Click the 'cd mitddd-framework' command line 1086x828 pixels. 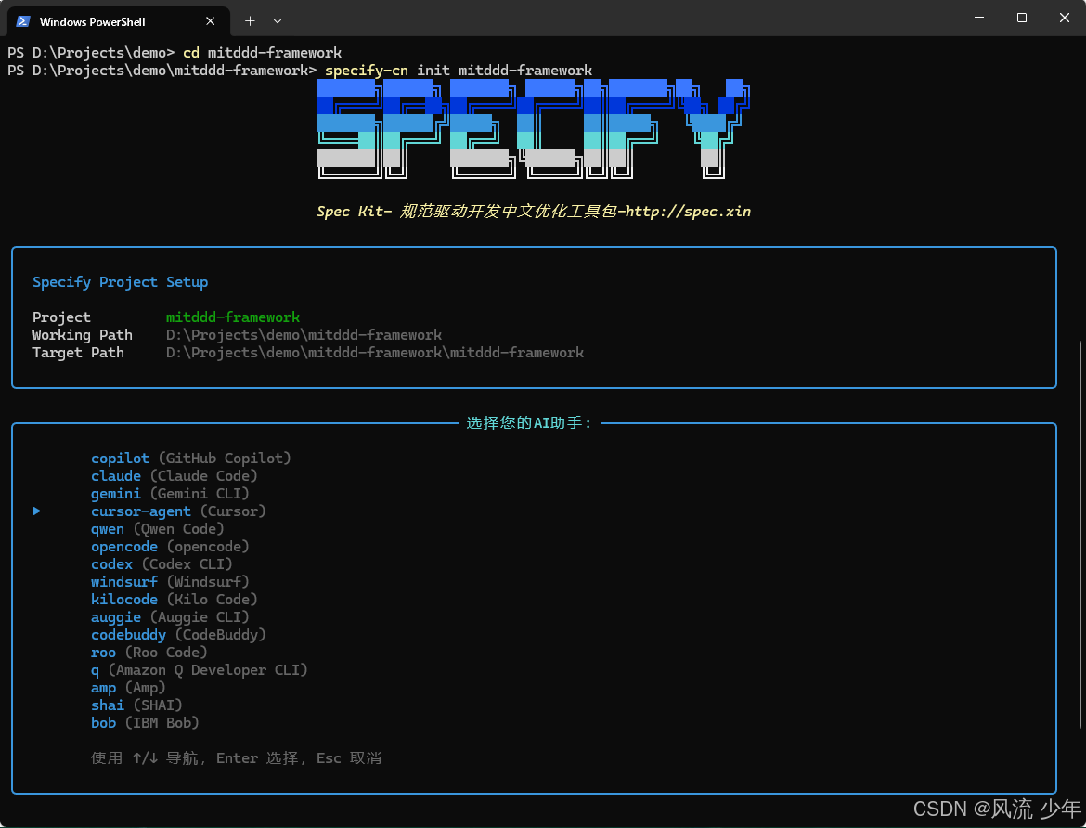click(x=174, y=53)
